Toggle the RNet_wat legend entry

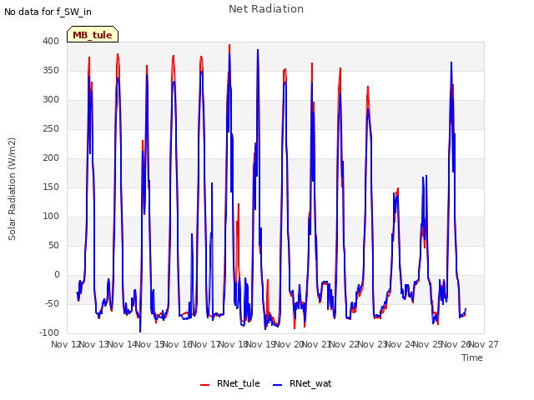[x=302, y=383]
